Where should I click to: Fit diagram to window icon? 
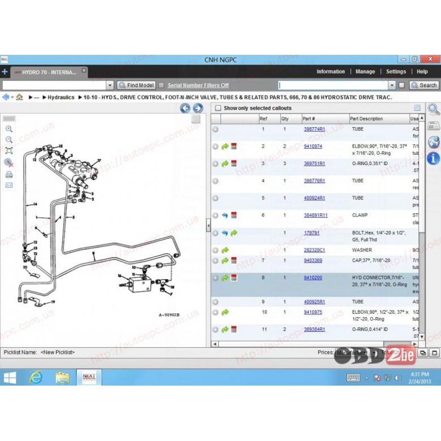point(8,151)
